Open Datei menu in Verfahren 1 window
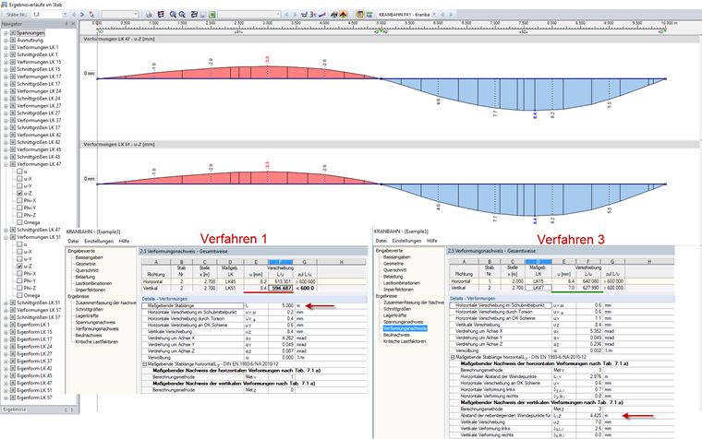 (73, 241)
